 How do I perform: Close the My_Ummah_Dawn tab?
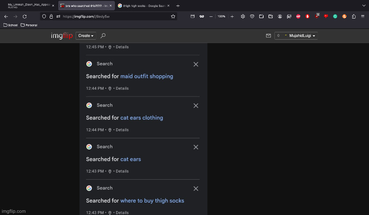pyautogui.click(x=53, y=6)
